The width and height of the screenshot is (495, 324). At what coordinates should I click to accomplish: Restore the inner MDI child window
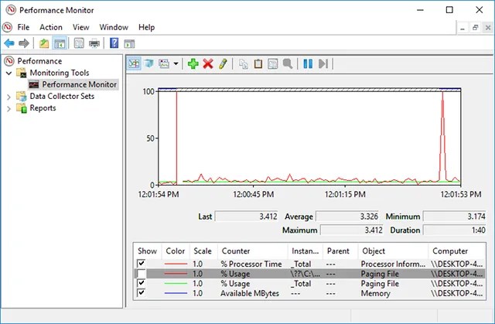475,28
